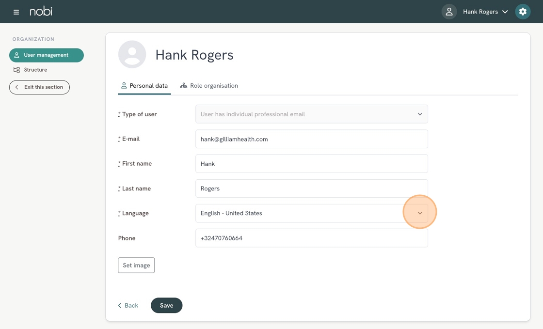This screenshot has width=543, height=329.
Task: Click the Exit this section button
Action: [39, 87]
